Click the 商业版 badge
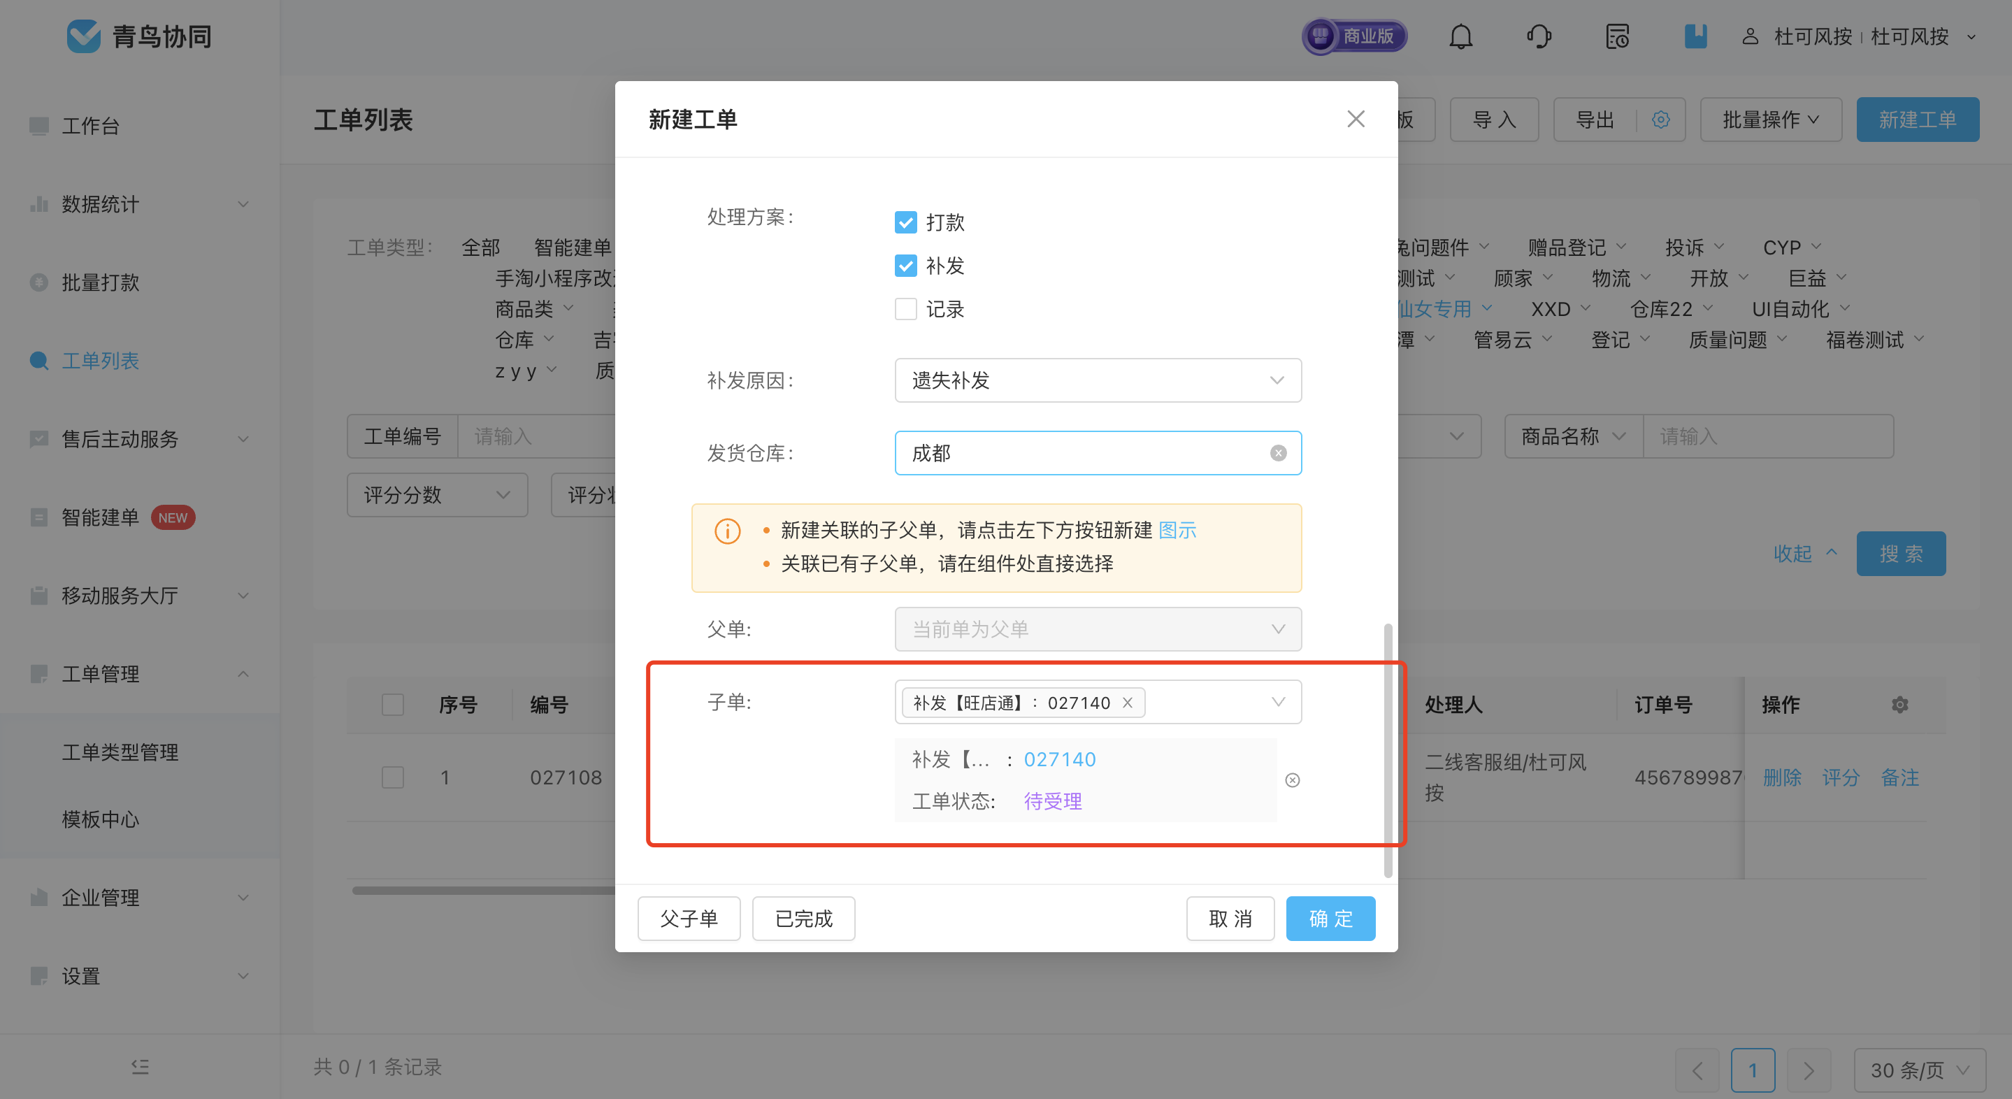Image resolution: width=2012 pixels, height=1099 pixels. pyautogui.click(x=1354, y=36)
